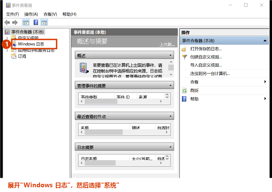Viewport: 272px width, 192px height.
Task: Click right scroll arrow in 管理事件的摘要 table
Action: 161,101
